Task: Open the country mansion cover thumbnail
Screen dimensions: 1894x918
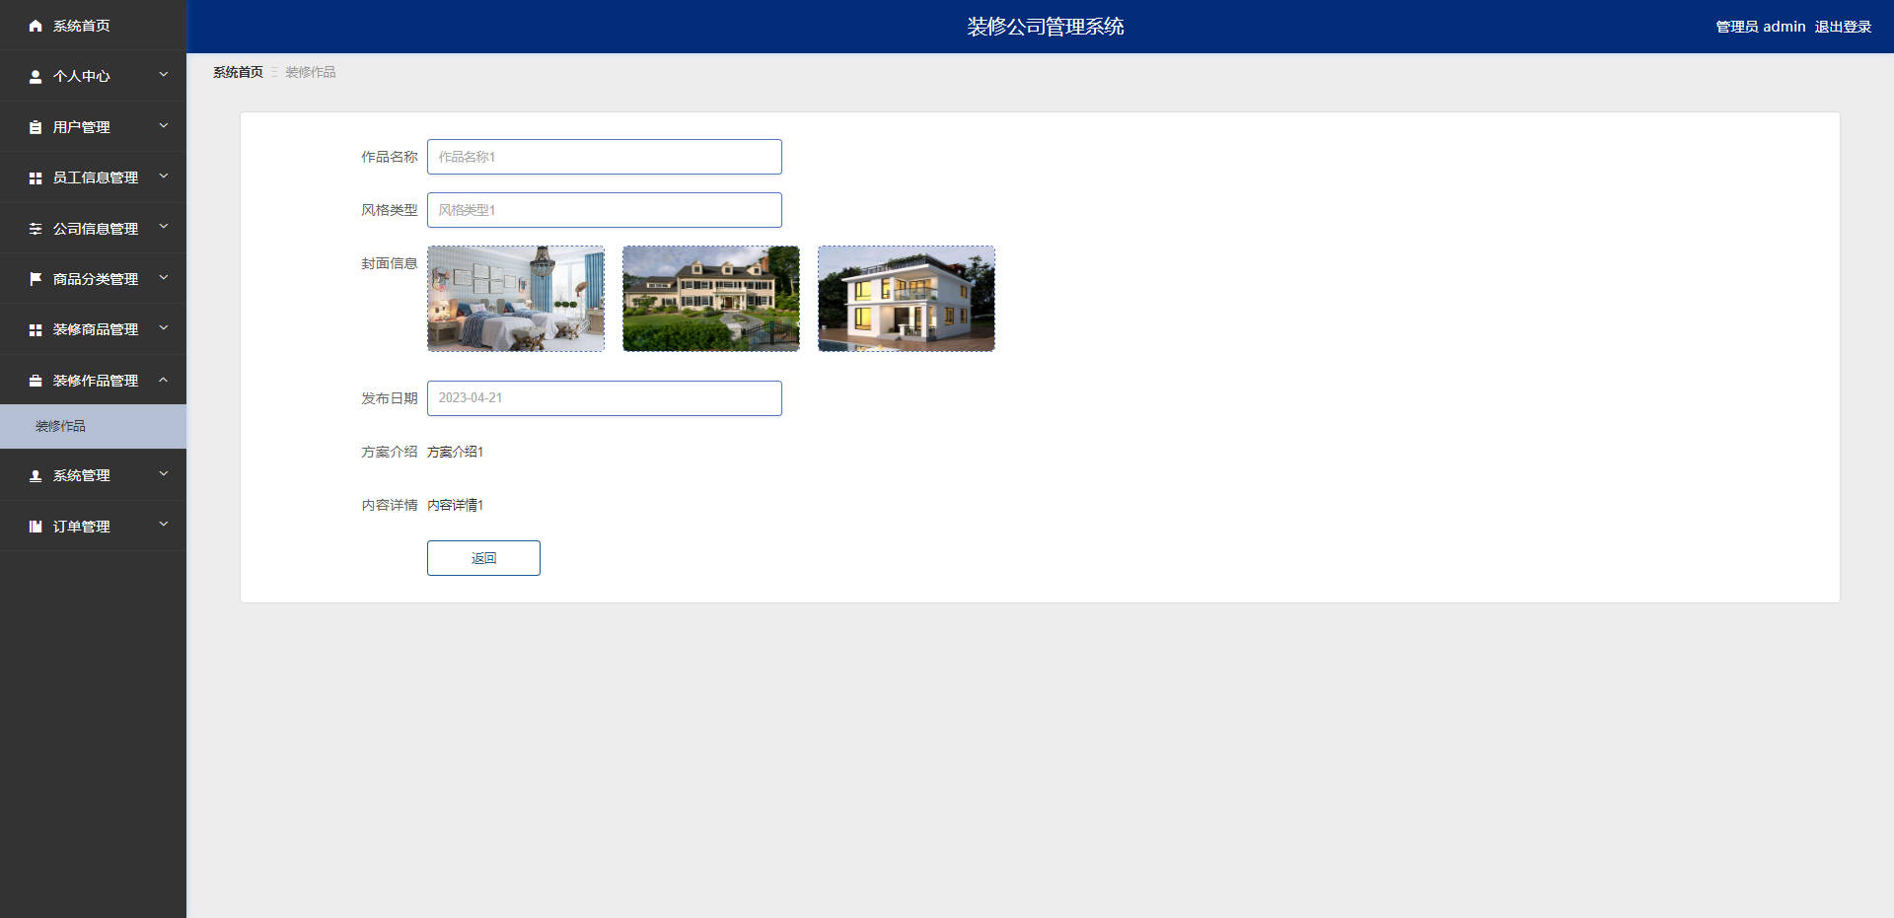Action: [x=711, y=299]
